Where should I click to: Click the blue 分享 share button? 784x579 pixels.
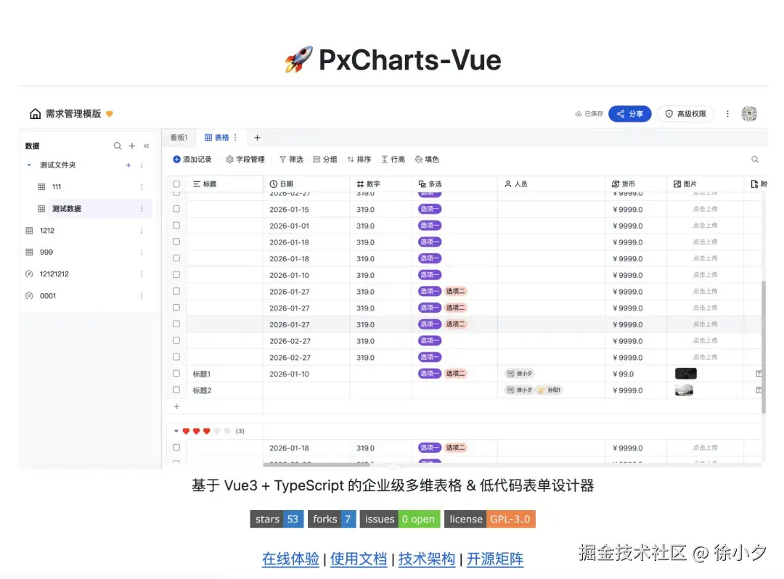point(630,114)
